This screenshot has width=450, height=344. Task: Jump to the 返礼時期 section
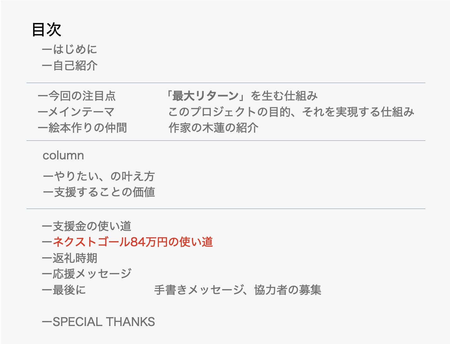click(70, 258)
